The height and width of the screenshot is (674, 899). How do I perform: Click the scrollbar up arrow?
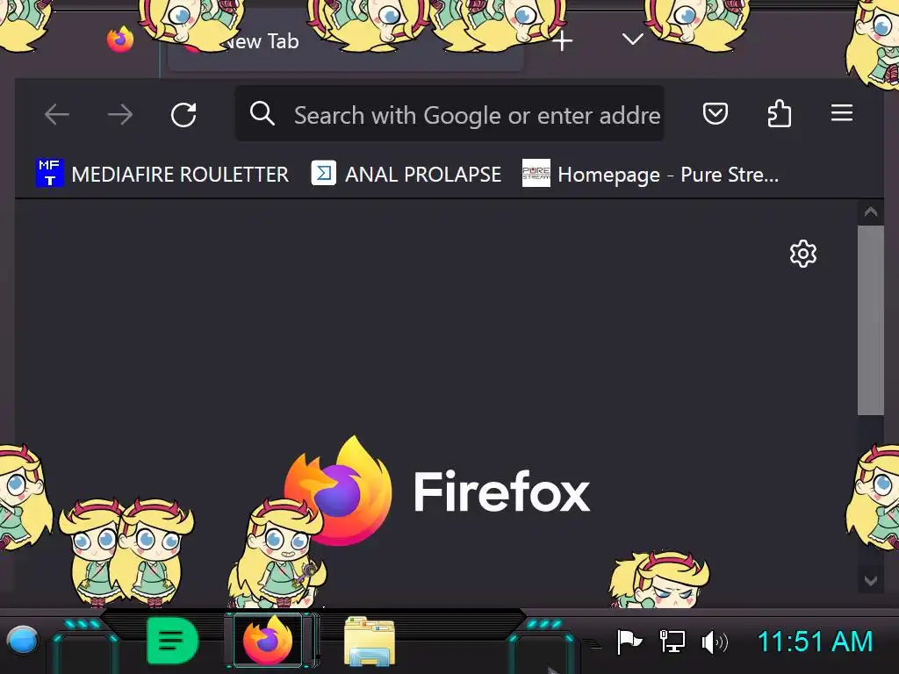870,212
